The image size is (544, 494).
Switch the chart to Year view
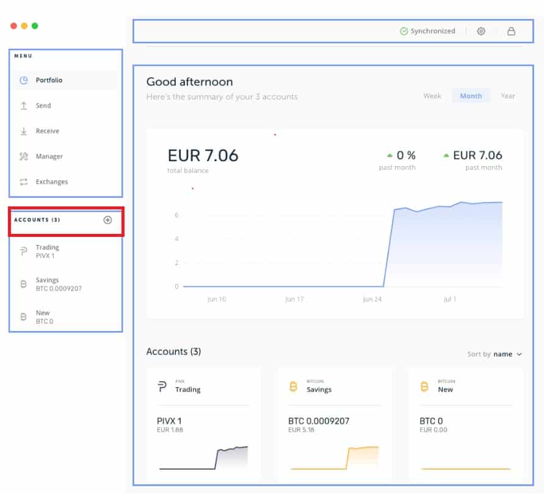click(507, 96)
